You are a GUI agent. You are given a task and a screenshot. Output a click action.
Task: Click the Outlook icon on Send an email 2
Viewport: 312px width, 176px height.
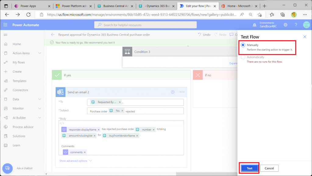tap(61, 92)
